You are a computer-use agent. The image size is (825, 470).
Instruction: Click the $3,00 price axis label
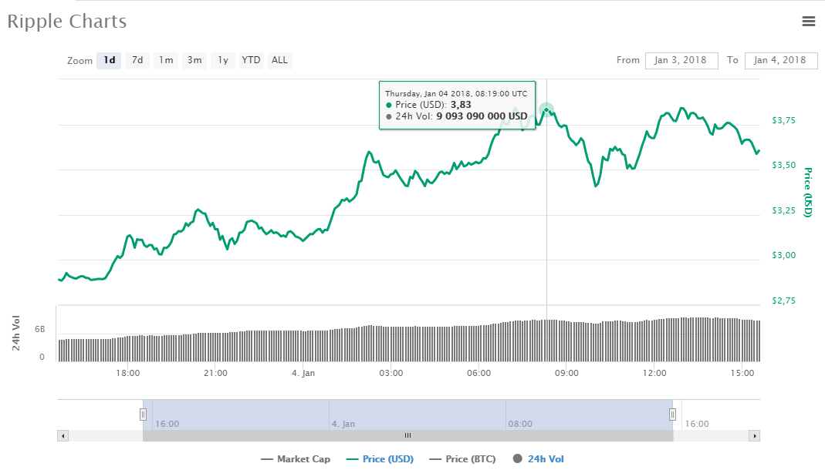click(783, 255)
